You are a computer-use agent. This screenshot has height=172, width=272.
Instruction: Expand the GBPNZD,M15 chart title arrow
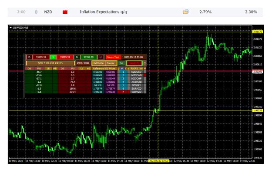[x=11, y=28]
